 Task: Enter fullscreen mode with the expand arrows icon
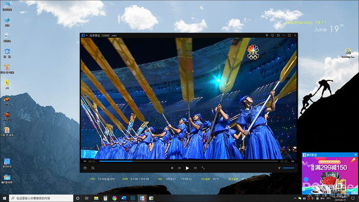coord(203,168)
